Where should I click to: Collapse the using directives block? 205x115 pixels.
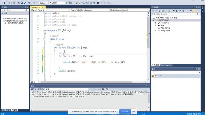(44, 13)
